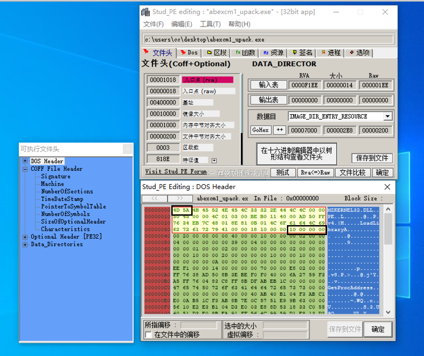424x356 pixels.
Task: Switch to the 资源 tab
Action: (273, 53)
